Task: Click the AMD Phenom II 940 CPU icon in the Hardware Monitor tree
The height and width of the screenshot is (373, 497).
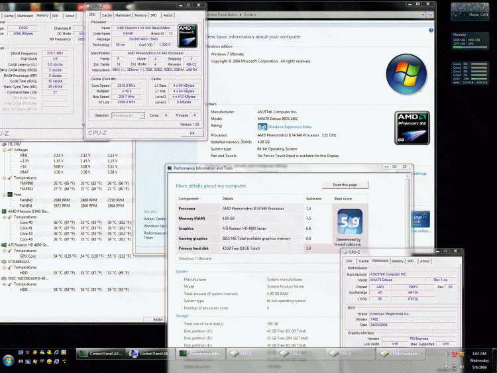Action: 4,211
